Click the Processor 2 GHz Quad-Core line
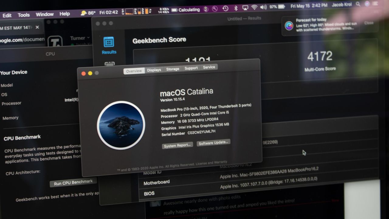The height and width of the screenshot is (219, 389). (x=195, y=114)
